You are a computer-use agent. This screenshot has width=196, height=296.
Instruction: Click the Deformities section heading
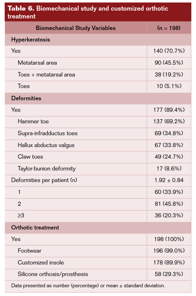click(26, 98)
